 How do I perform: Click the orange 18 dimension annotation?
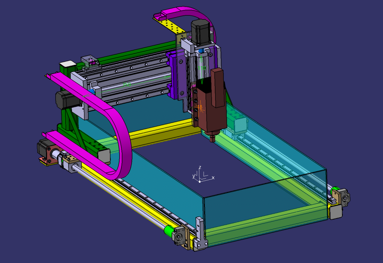pyautogui.click(x=199, y=107)
